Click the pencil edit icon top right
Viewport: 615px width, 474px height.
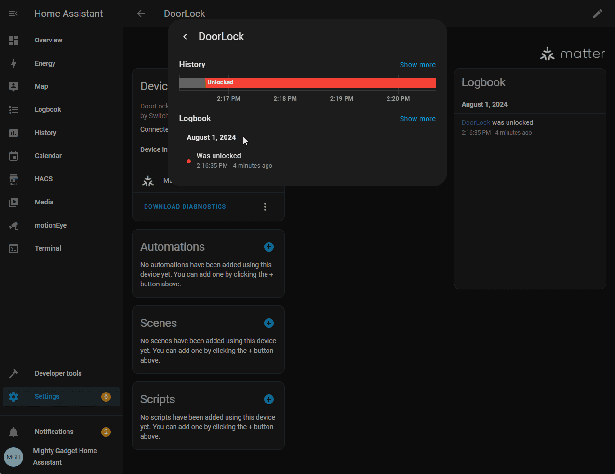(x=597, y=14)
